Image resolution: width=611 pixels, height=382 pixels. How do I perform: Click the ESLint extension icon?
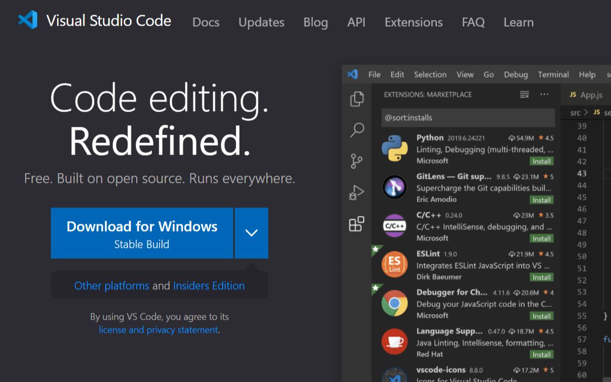pyautogui.click(x=395, y=263)
